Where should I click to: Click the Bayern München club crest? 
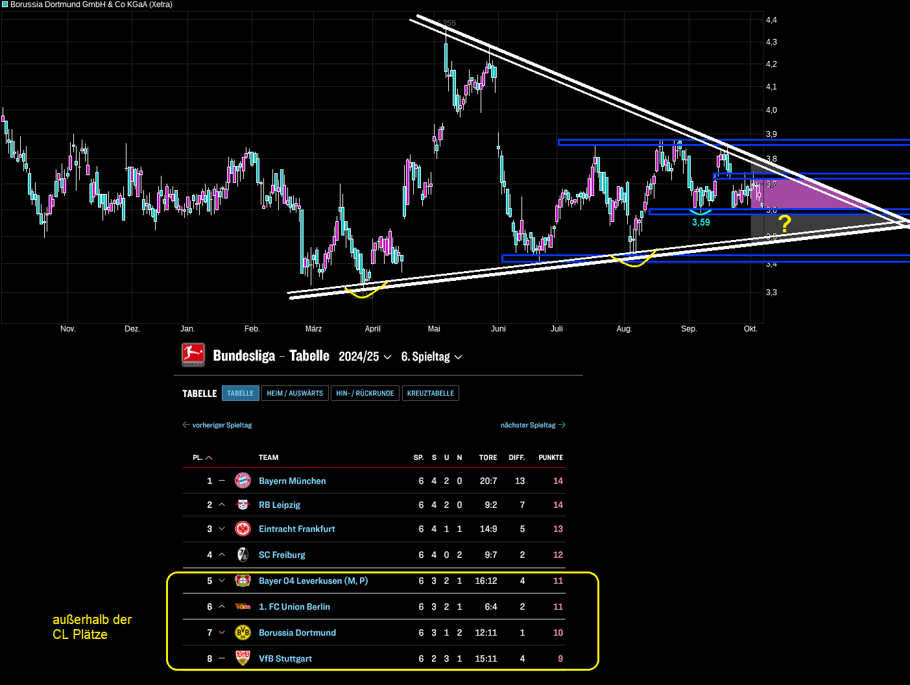coord(243,481)
